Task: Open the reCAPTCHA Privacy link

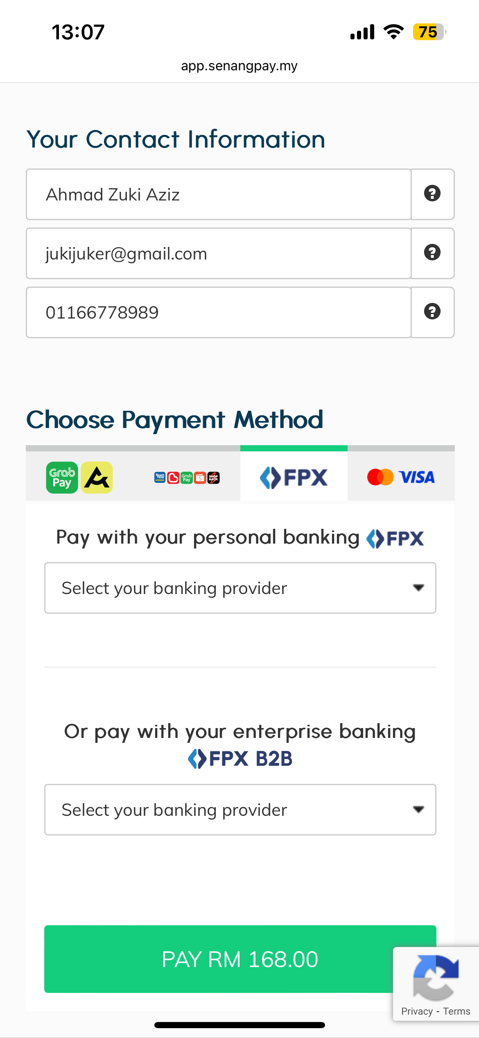Action: point(416,1011)
